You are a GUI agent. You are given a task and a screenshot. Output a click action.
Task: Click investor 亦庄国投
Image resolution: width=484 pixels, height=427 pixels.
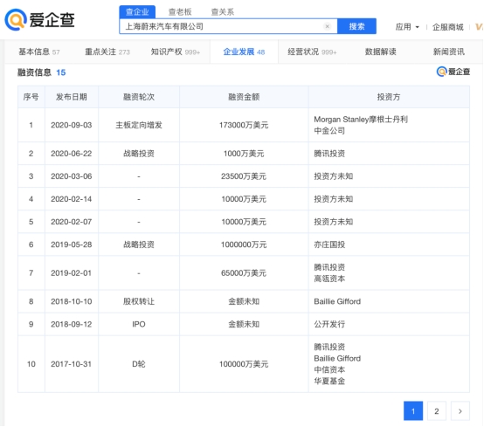329,244
